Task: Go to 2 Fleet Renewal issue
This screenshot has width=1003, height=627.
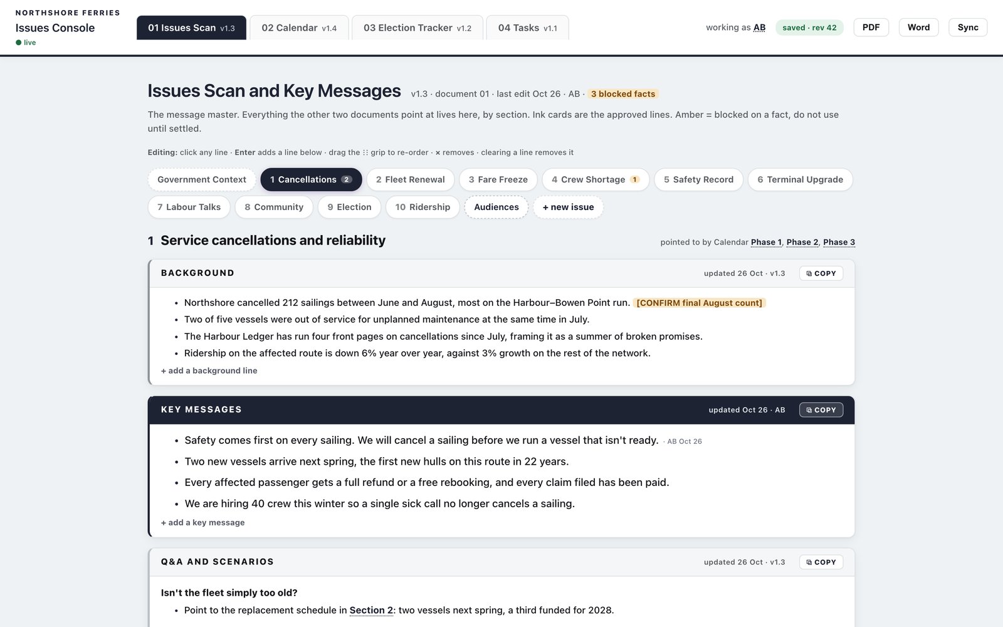Action: [x=411, y=179]
